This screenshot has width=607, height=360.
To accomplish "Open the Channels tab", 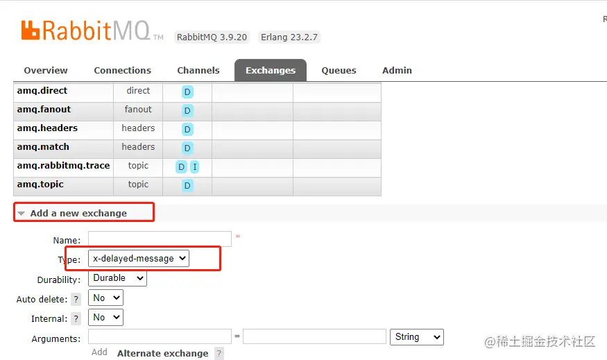I will pos(198,71).
